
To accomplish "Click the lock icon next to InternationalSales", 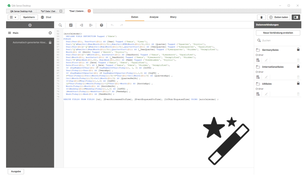I will 298,66.
